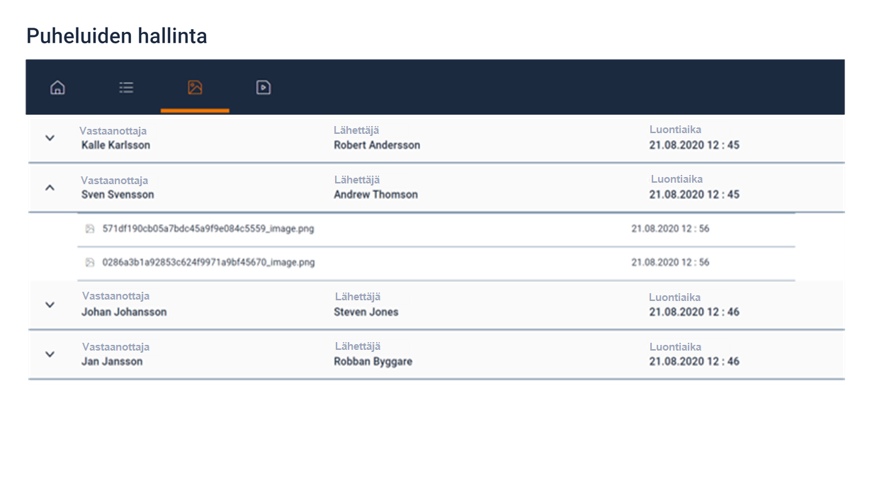Viewport: 872px width, 500px height.
Task: Expand the Johan Johansson row
Action: pos(50,305)
